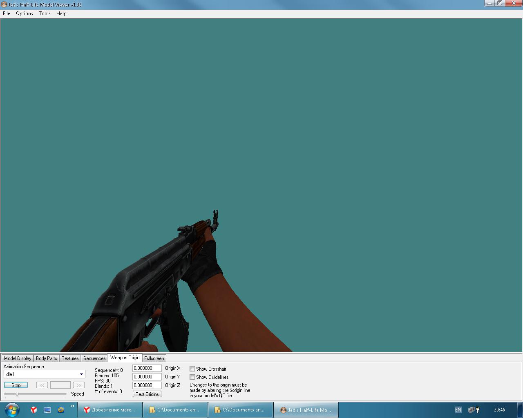Expand the Animation Sequence idle1 dropdown

[81, 374]
